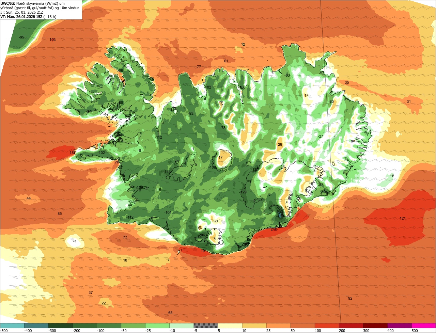Click the map value '92' in the southeast ocean
The image size is (436, 333).
(350, 299)
